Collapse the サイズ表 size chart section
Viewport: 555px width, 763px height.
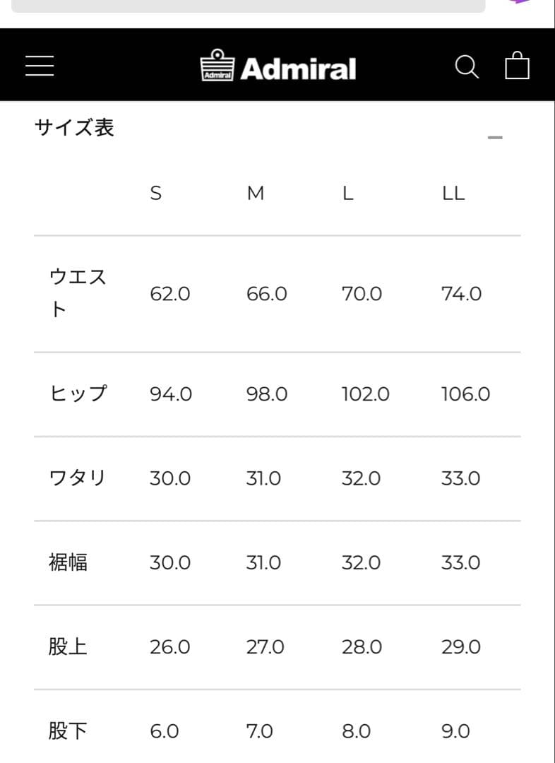[x=495, y=136]
